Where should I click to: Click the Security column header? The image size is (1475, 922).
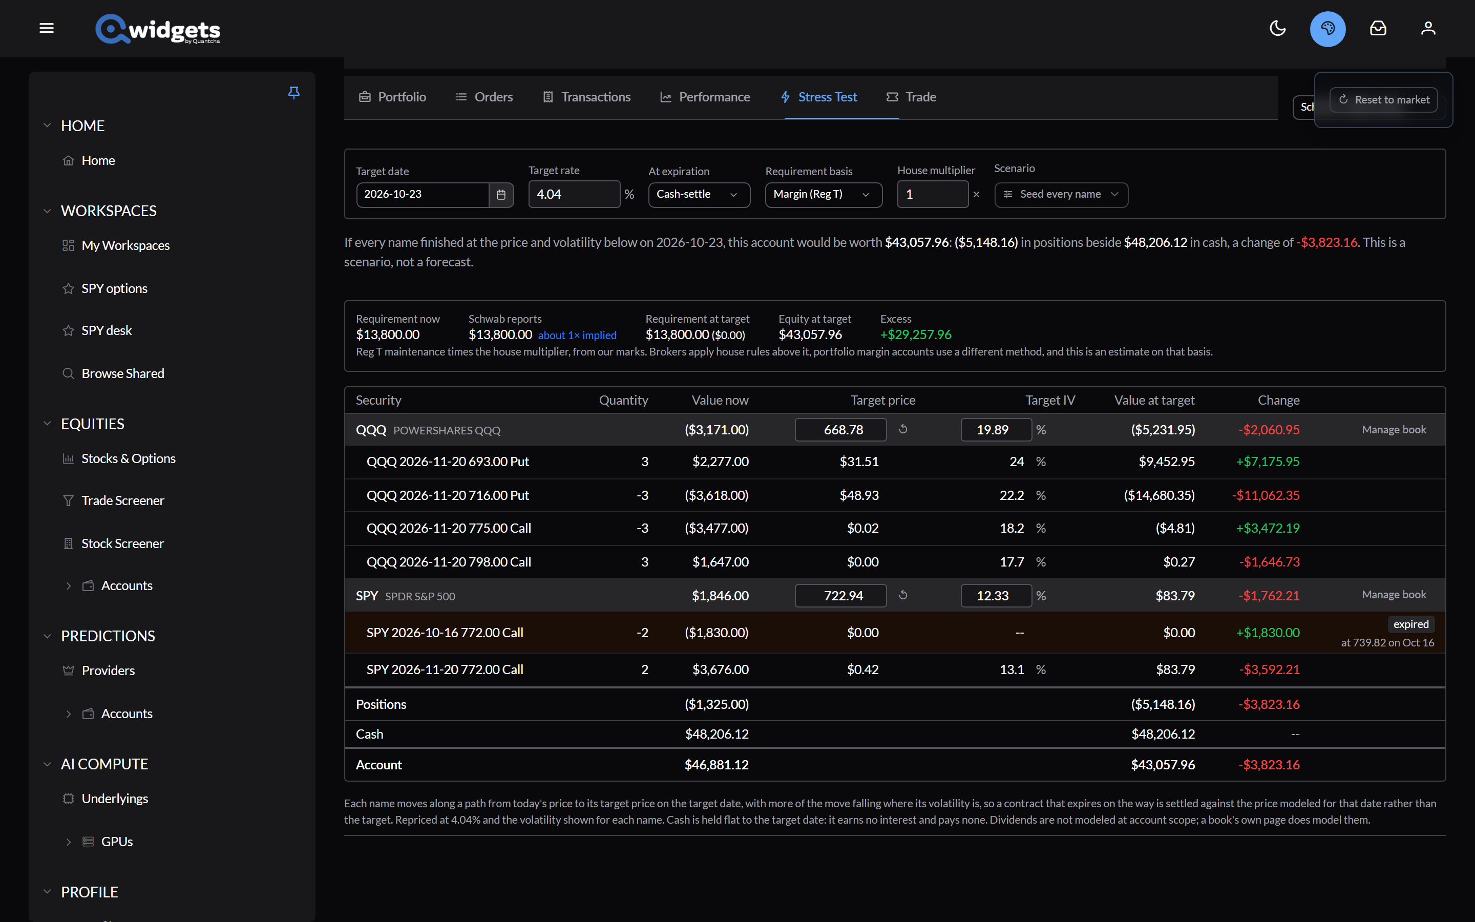tap(378, 401)
